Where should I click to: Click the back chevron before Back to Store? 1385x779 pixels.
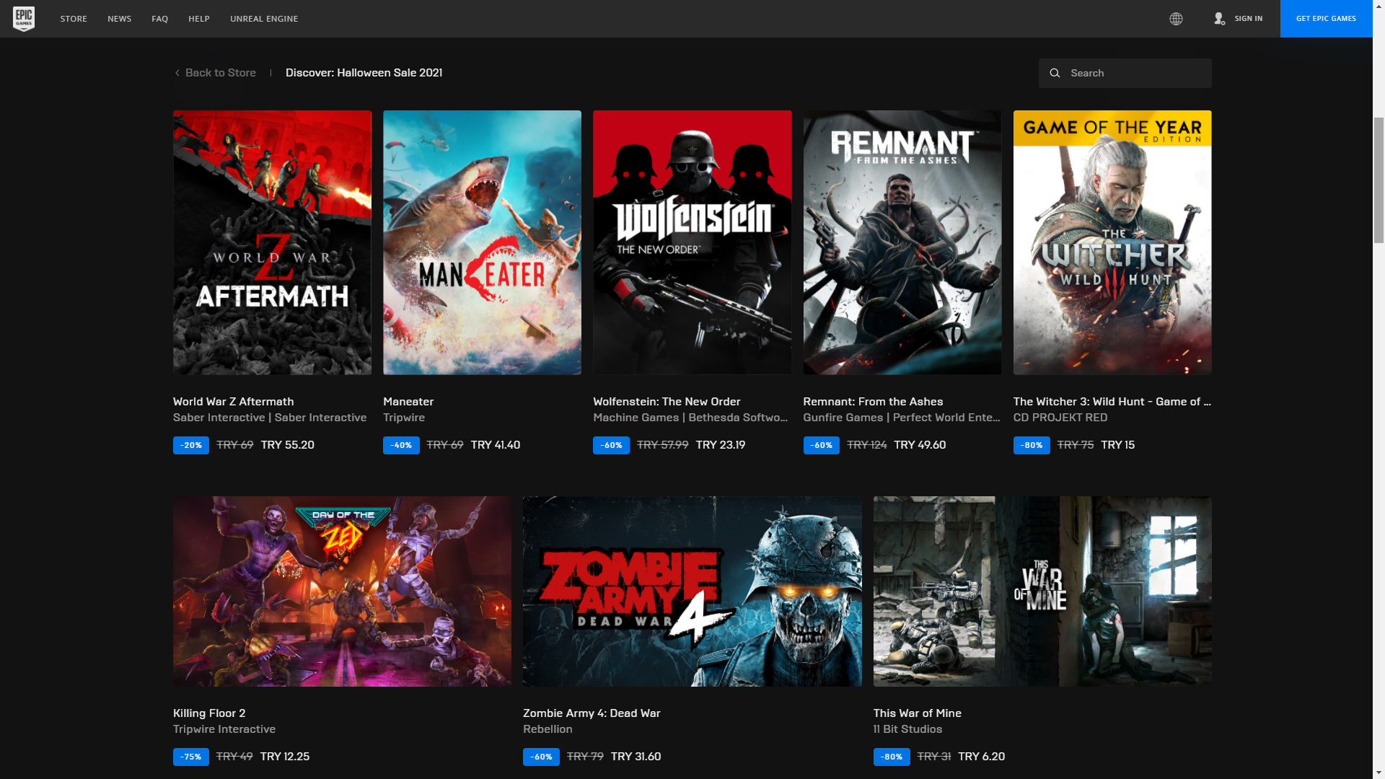click(x=177, y=72)
